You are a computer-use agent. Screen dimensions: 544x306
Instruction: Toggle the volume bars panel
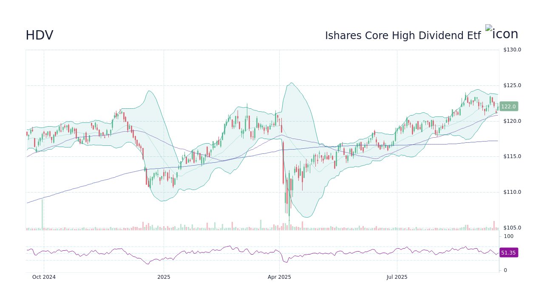click(x=170, y=227)
